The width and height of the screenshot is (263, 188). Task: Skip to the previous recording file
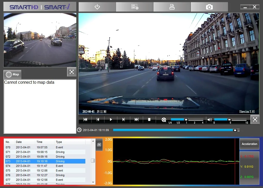(x=85, y=119)
